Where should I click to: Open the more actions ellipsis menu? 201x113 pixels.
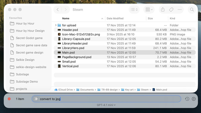[180, 10]
